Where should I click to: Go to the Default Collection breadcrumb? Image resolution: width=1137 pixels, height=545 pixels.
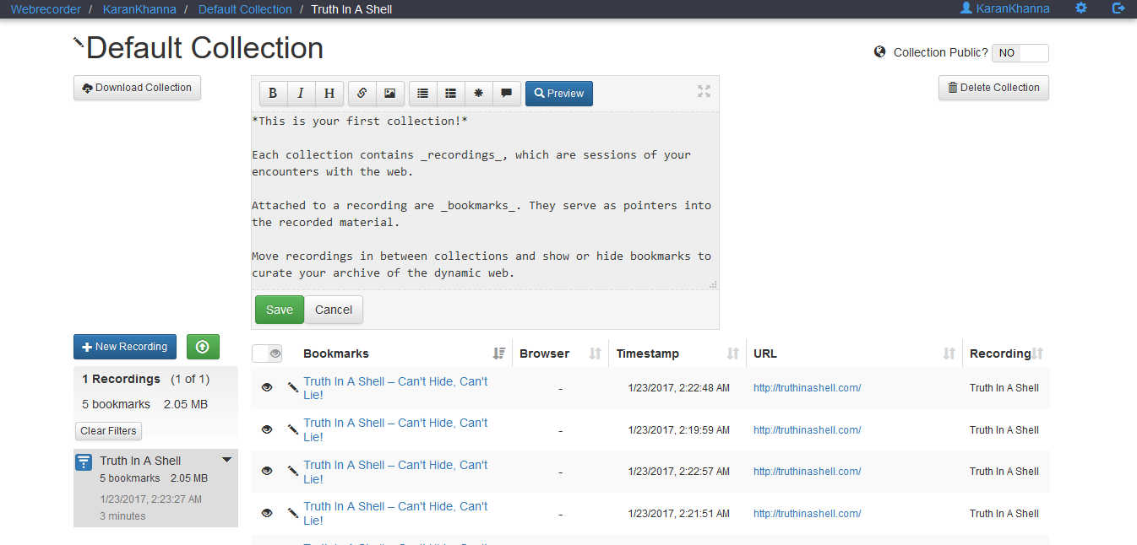click(245, 9)
